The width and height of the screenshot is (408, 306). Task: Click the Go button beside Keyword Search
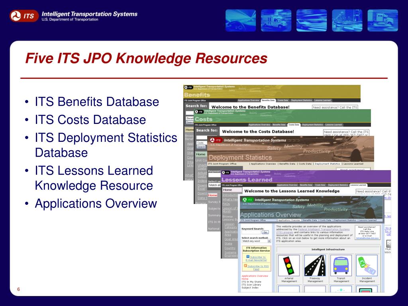click(265, 232)
